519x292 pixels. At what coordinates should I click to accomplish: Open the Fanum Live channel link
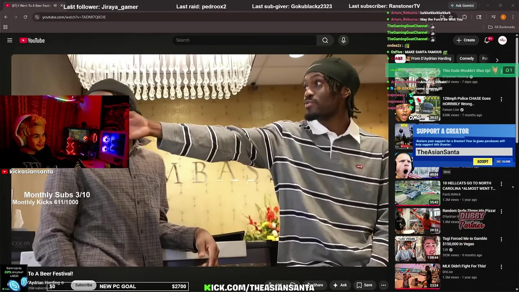coord(450,109)
